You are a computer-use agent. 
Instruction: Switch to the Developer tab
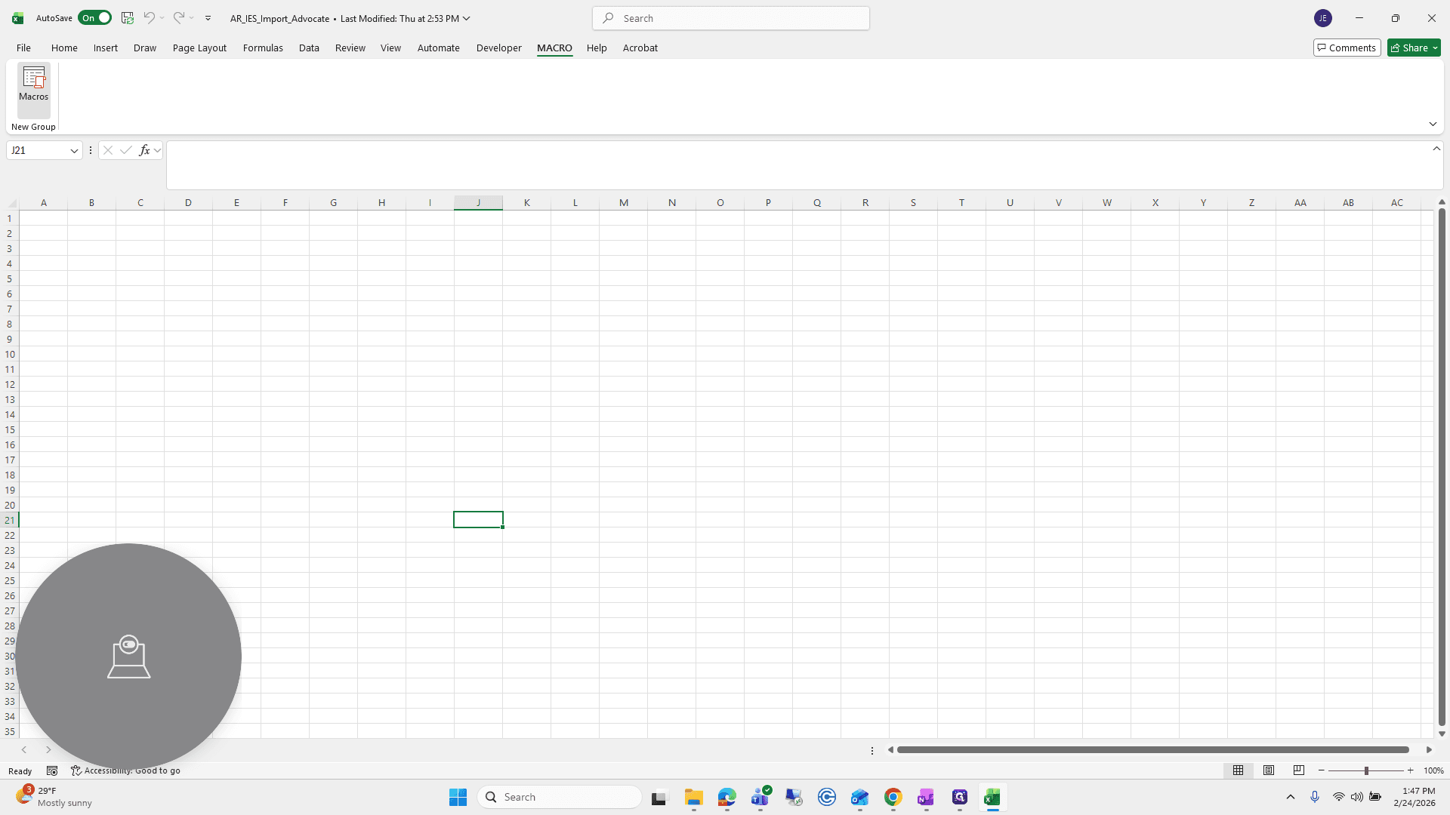coord(498,48)
